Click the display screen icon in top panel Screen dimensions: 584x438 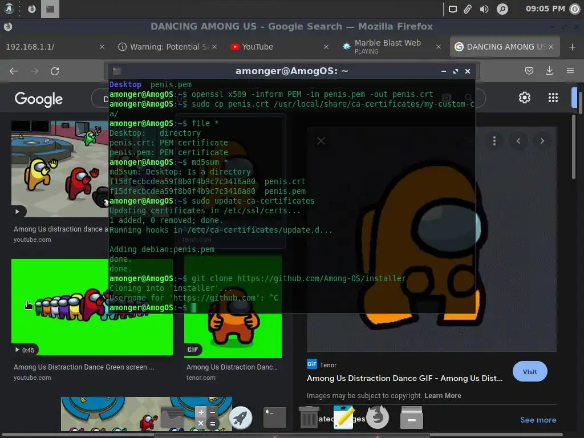tap(452, 9)
